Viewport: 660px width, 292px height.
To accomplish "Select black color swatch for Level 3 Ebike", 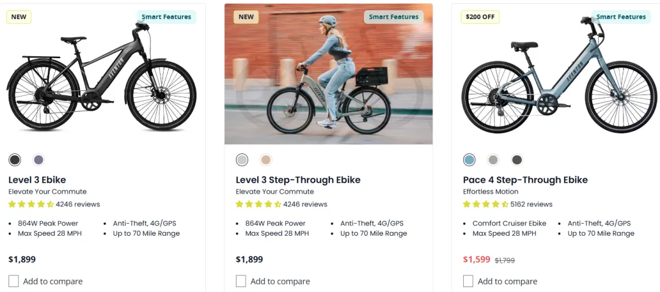I will pyautogui.click(x=15, y=160).
